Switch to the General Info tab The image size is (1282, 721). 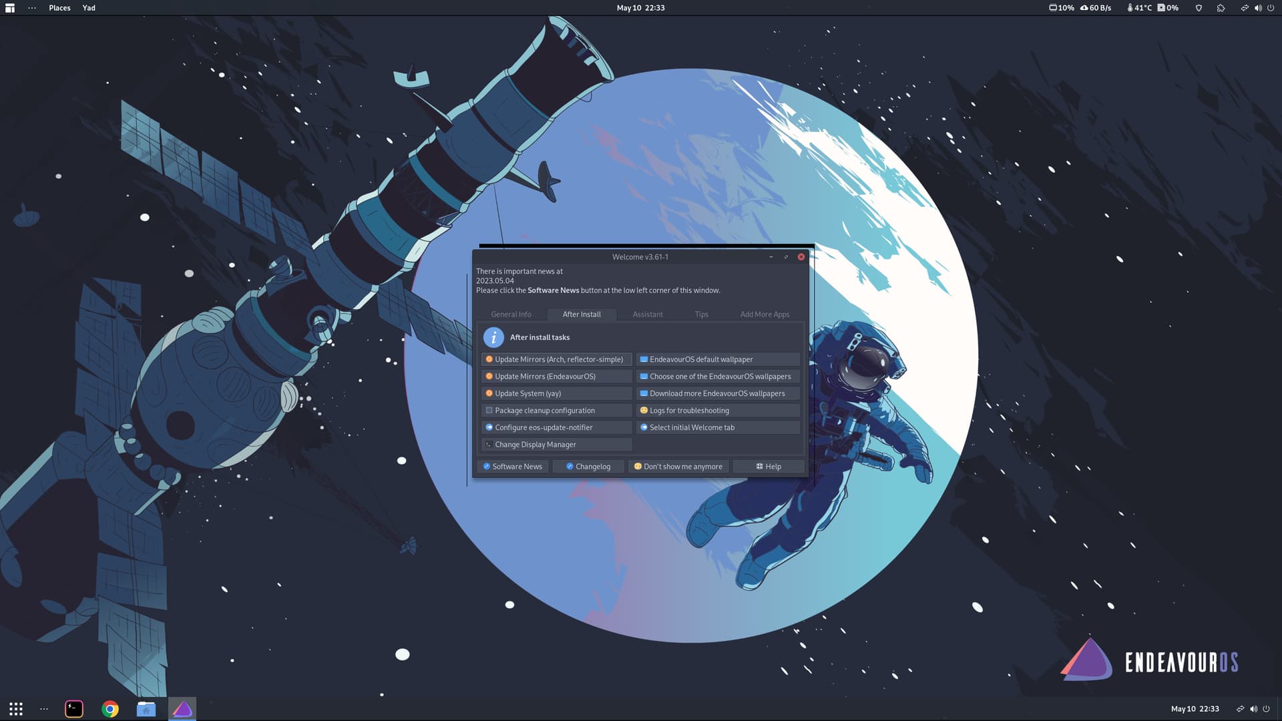[511, 314]
